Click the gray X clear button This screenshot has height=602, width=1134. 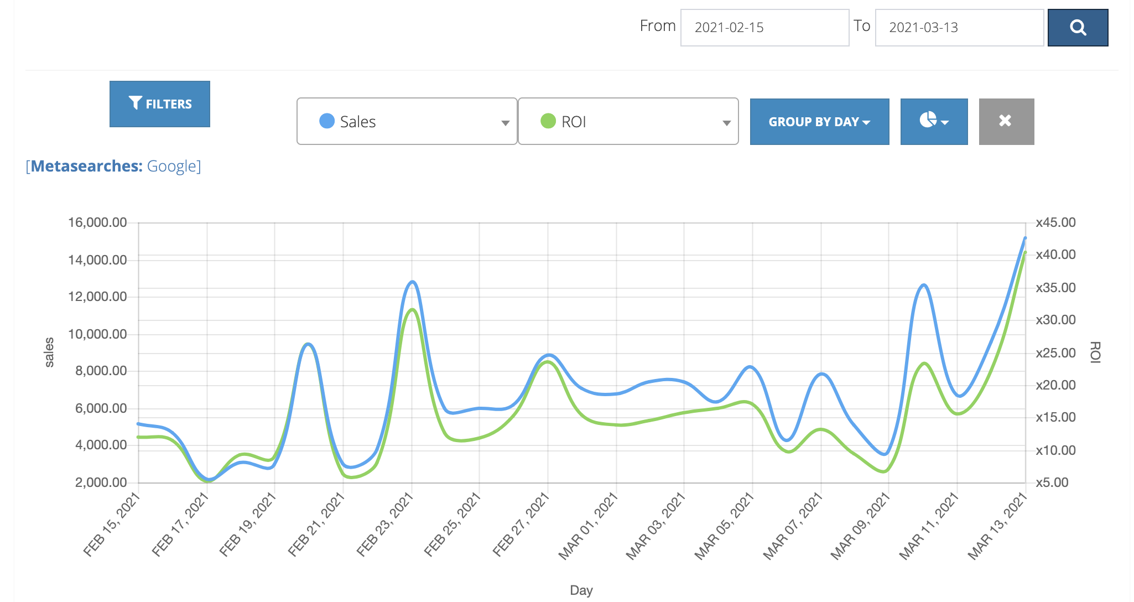(1006, 121)
